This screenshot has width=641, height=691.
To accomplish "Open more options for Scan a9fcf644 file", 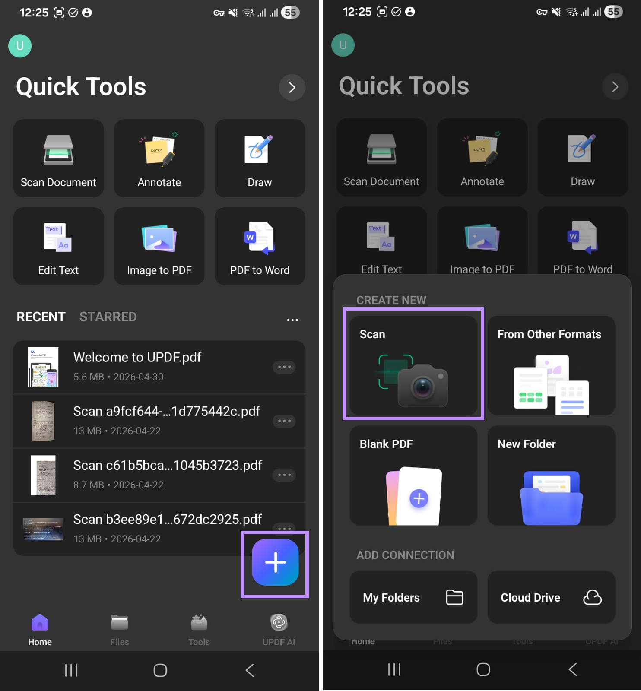I will tap(284, 421).
